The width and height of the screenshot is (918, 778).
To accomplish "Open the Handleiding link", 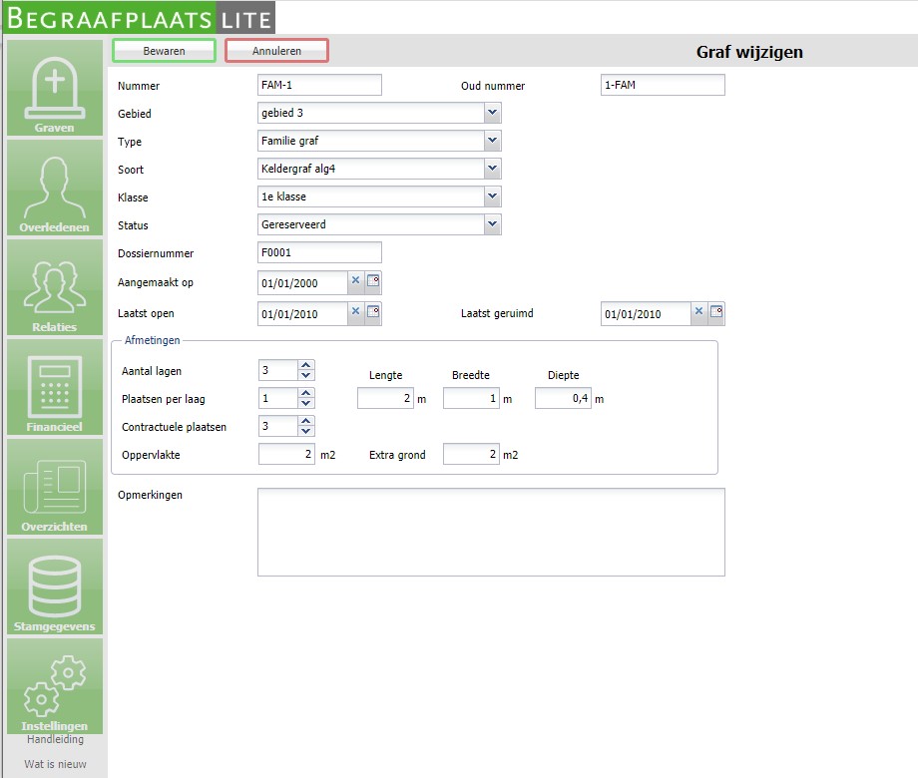I will point(55,739).
